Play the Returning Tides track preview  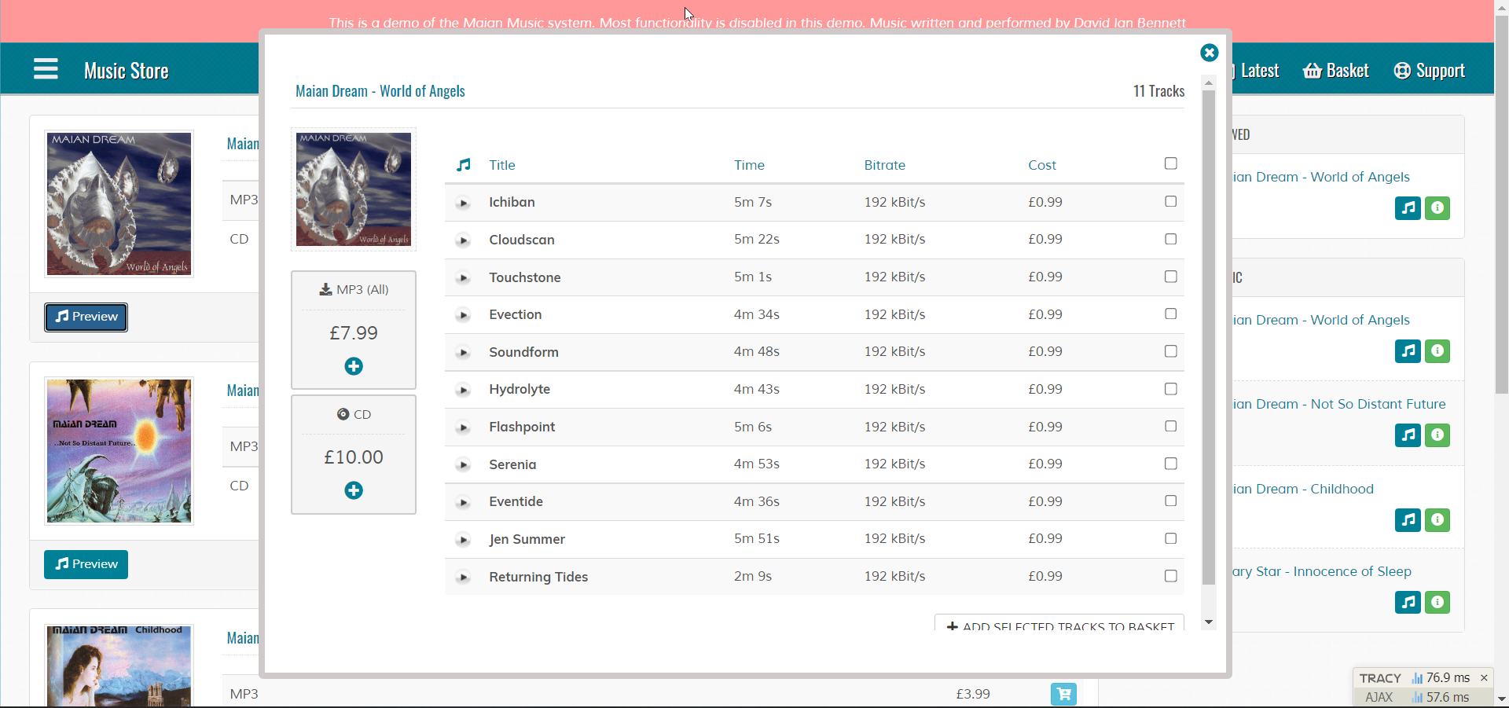(x=463, y=578)
